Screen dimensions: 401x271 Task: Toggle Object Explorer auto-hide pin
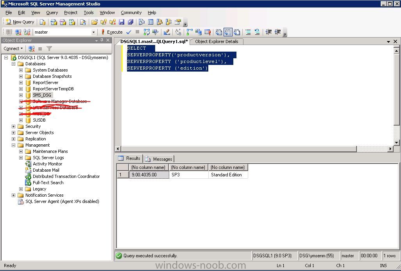(102, 40)
